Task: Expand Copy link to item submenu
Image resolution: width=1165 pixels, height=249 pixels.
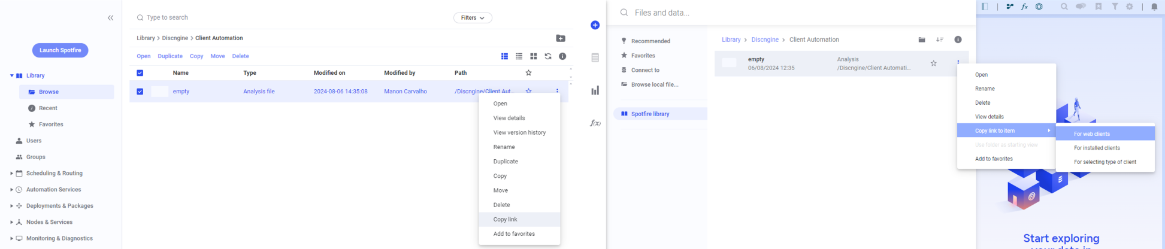Action: pos(1006,130)
